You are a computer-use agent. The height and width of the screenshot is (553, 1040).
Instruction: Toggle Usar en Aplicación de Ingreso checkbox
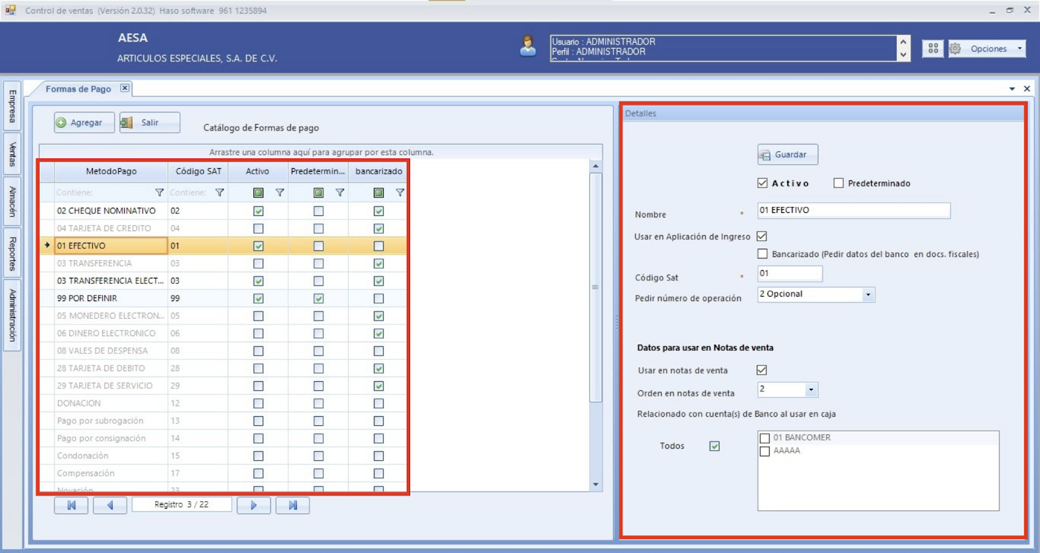click(762, 236)
